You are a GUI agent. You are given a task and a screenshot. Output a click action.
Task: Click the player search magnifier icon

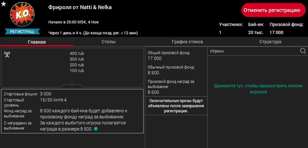(x=303, y=51)
